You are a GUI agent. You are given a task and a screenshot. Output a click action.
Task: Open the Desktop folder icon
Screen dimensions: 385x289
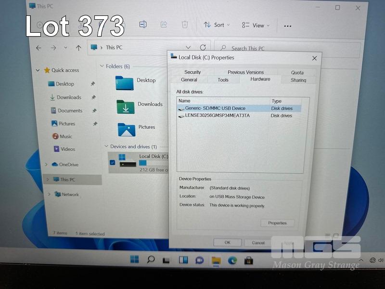tap(124, 82)
